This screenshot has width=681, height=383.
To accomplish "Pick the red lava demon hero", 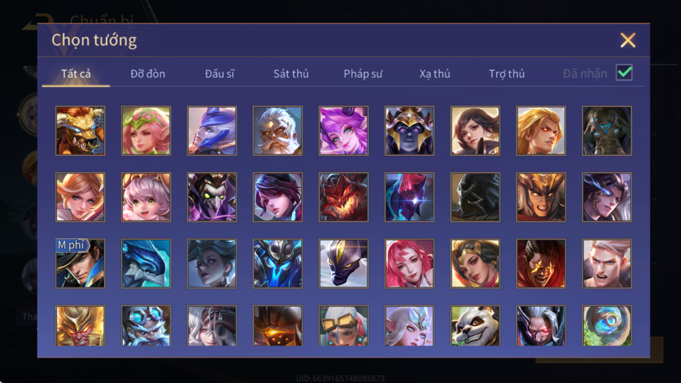I will pos(343,197).
